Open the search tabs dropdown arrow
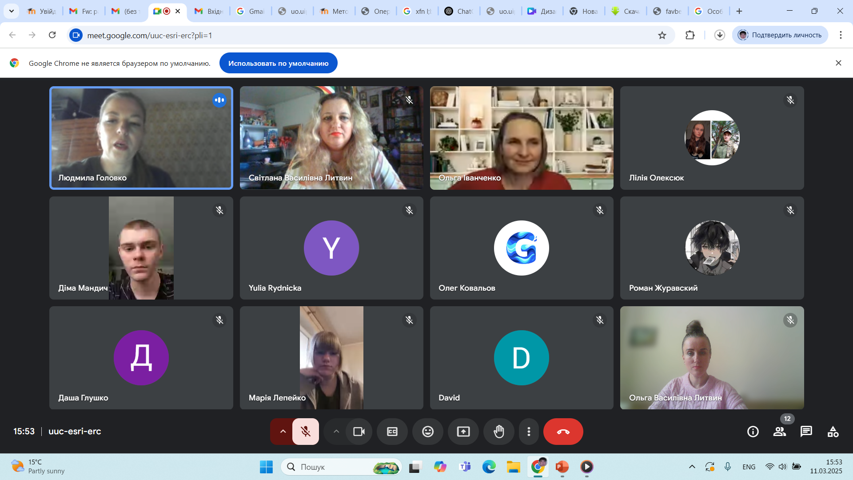The height and width of the screenshot is (480, 853). (x=12, y=11)
